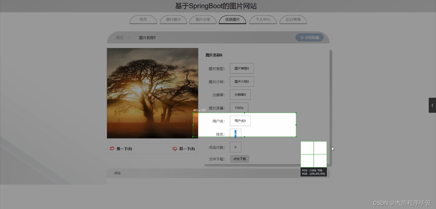The width and height of the screenshot is (436, 209).
Task: Click the 分辨率5 value box
Action: pyautogui.click(x=240, y=95)
